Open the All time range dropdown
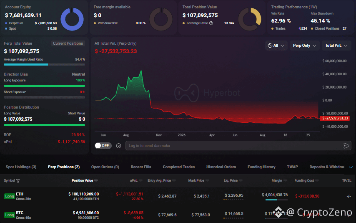 (276, 46)
